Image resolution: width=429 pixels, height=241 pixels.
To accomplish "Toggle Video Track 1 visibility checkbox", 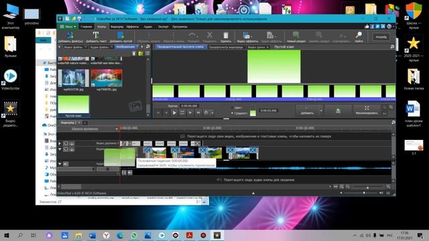I will pyautogui.click(x=66, y=149).
